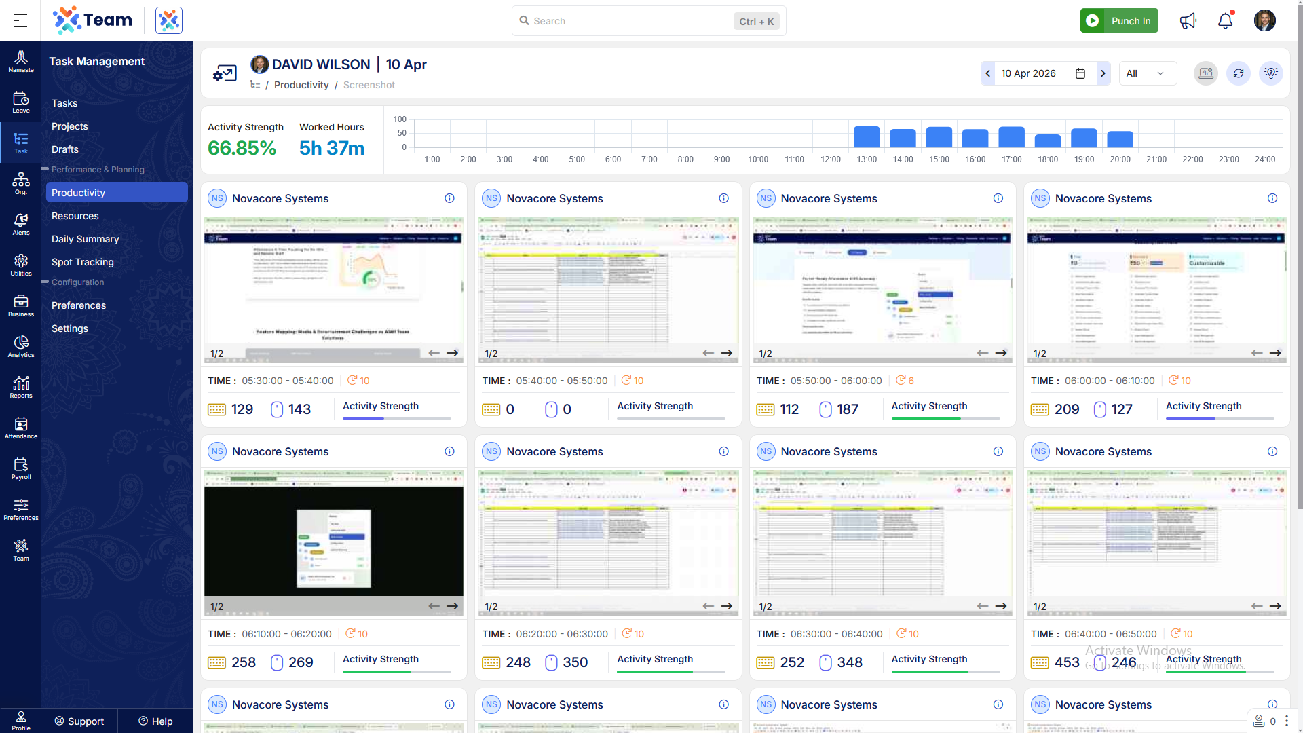Click Activity Strength bar on 06:10:00 card
Screen dimensions: 1303x733
[x=397, y=672]
